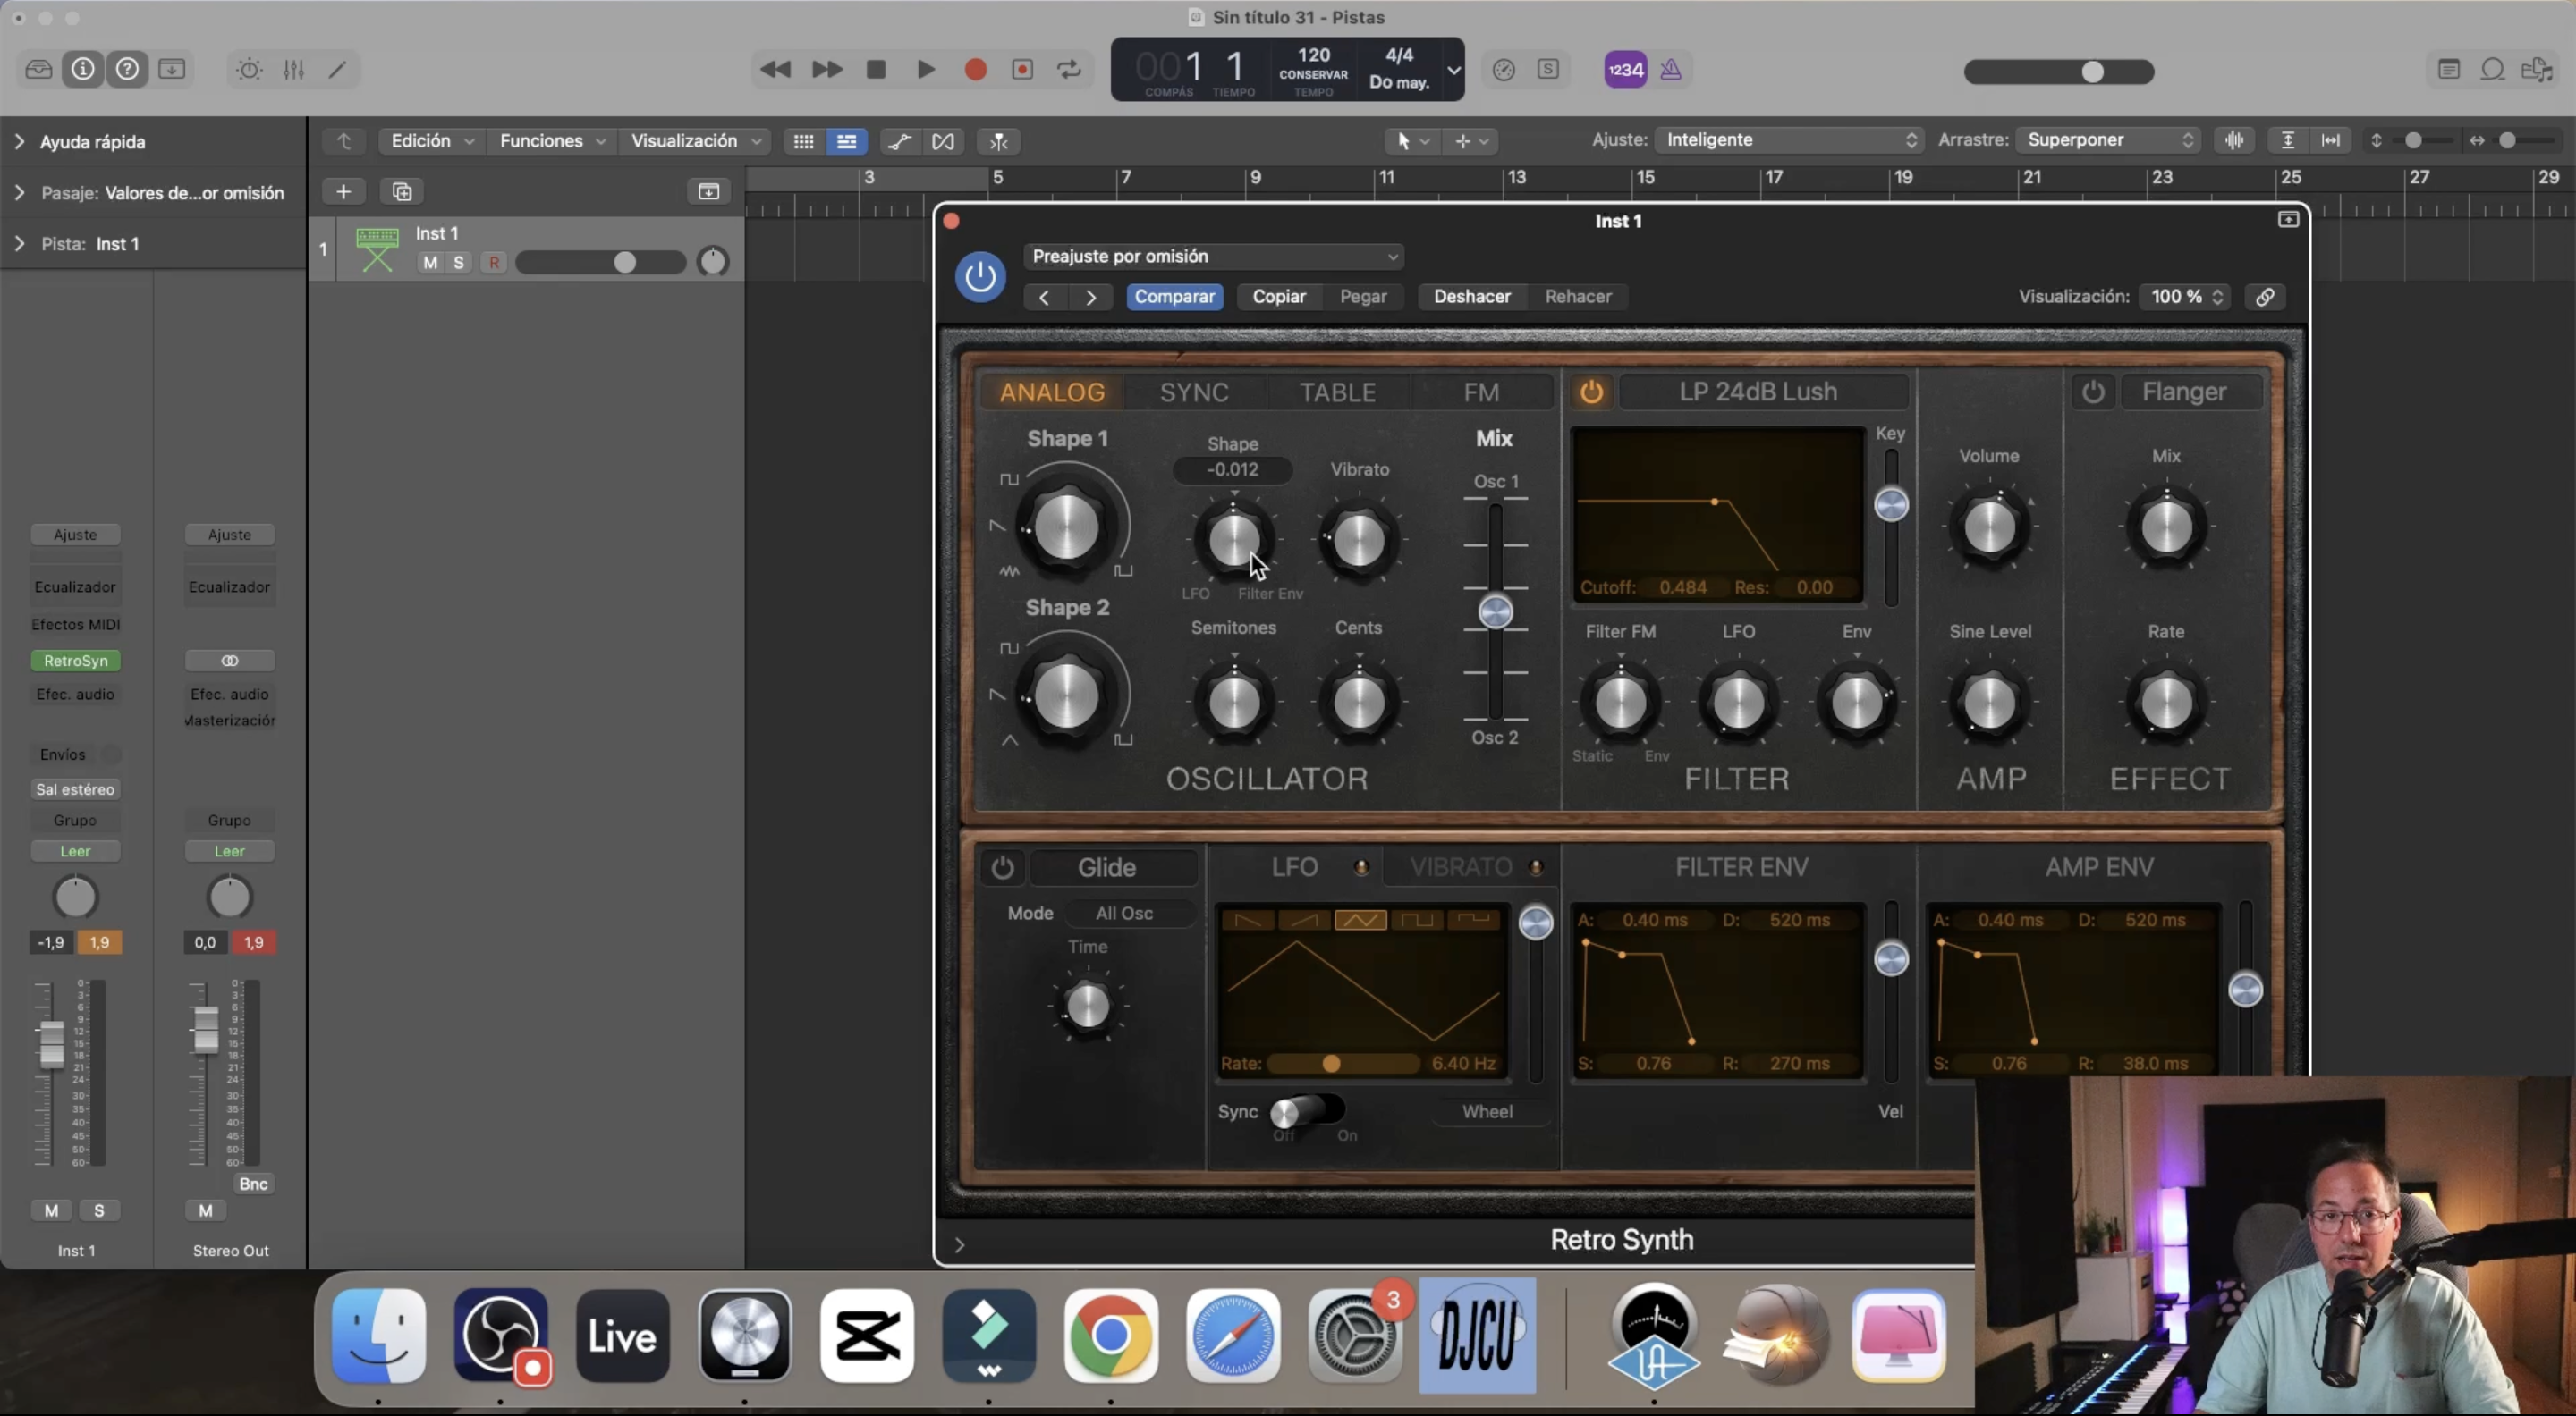Toggle the Cycle loop button
The height and width of the screenshot is (1416, 2576).
[x=1069, y=69]
